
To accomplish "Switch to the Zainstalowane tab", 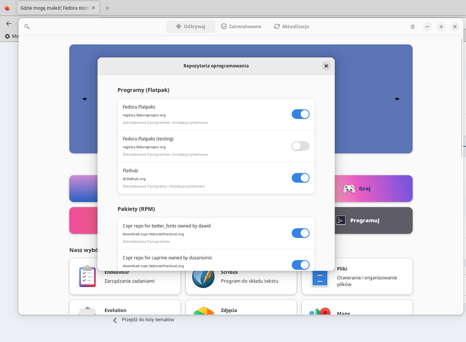I will coord(241,27).
